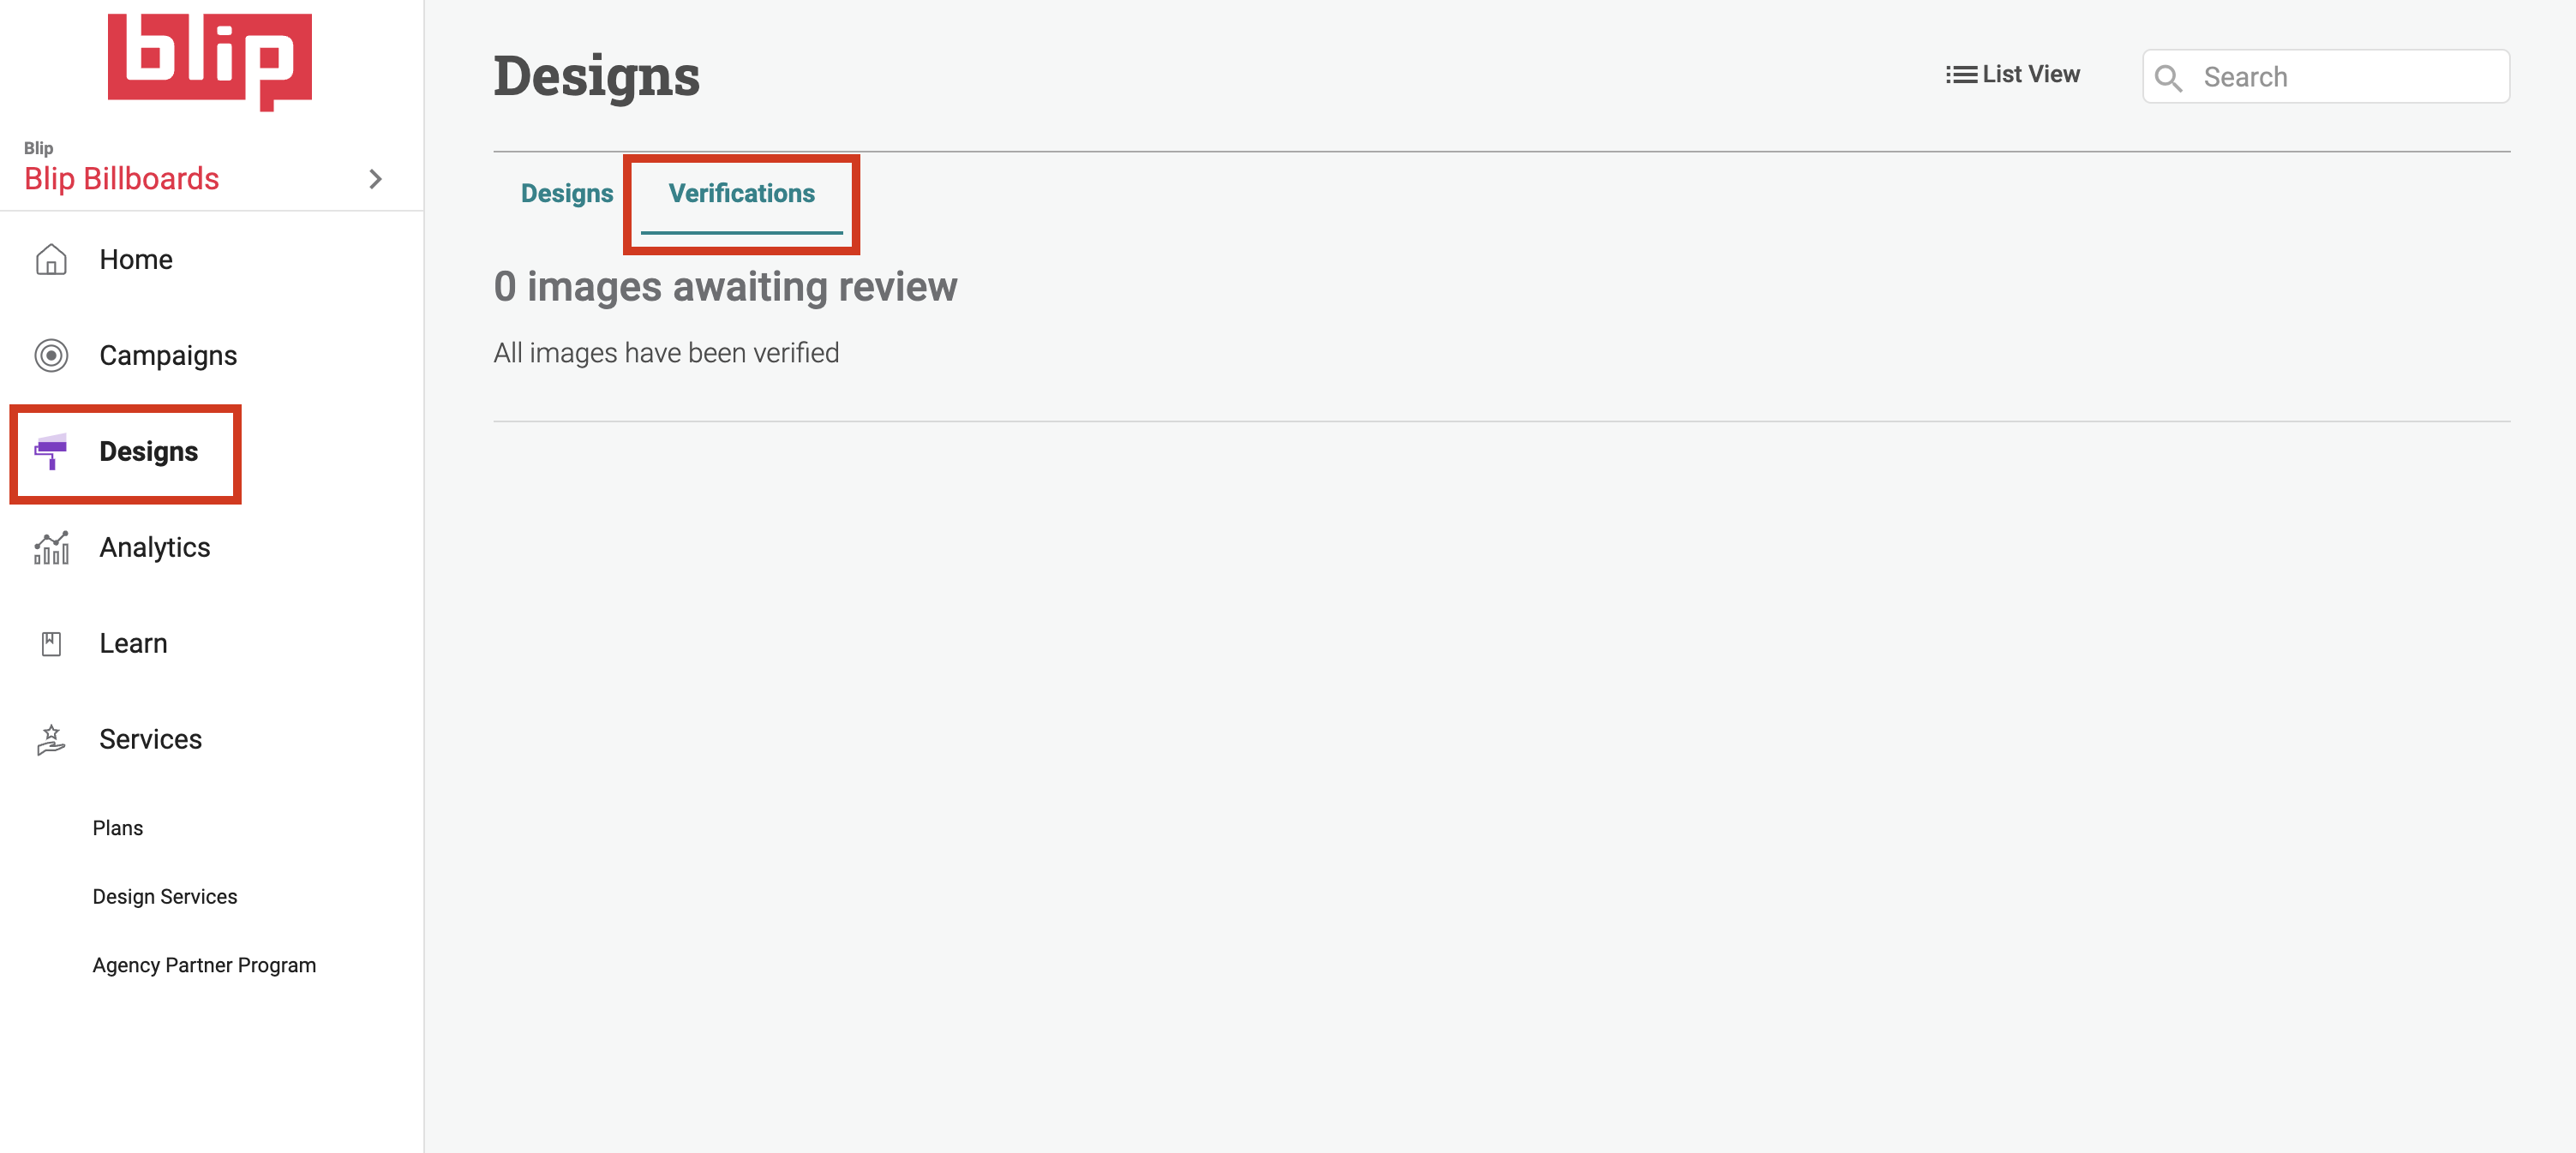Click the Blip Billboards organization name
This screenshot has height=1153, width=2576.
point(121,179)
